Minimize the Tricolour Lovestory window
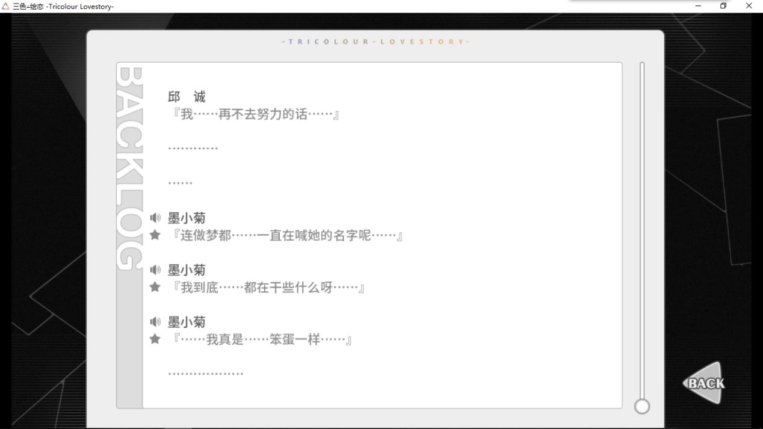The width and height of the screenshot is (763, 429). [x=698, y=6]
